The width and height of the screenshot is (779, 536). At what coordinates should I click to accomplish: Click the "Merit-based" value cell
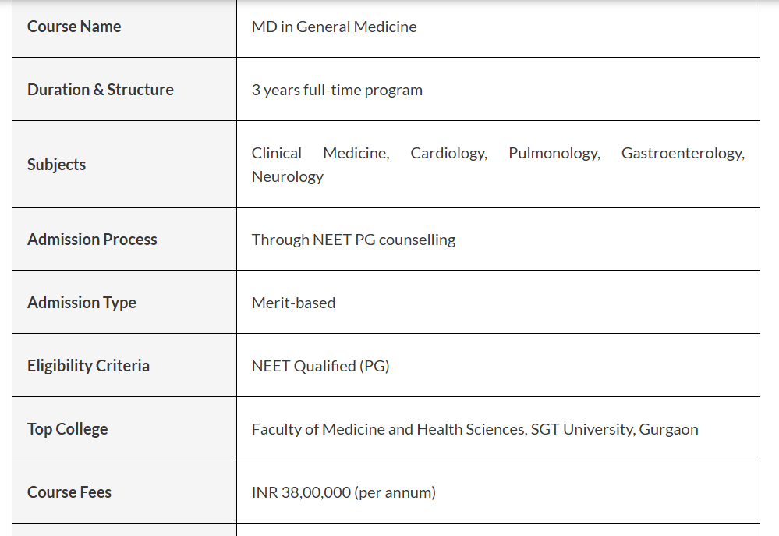[x=293, y=303]
